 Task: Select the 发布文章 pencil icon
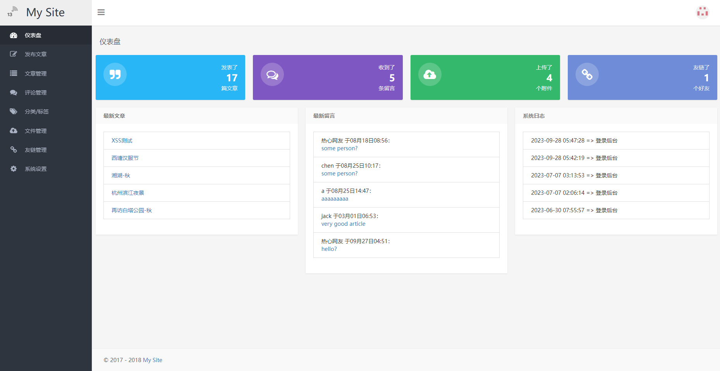[x=14, y=54]
